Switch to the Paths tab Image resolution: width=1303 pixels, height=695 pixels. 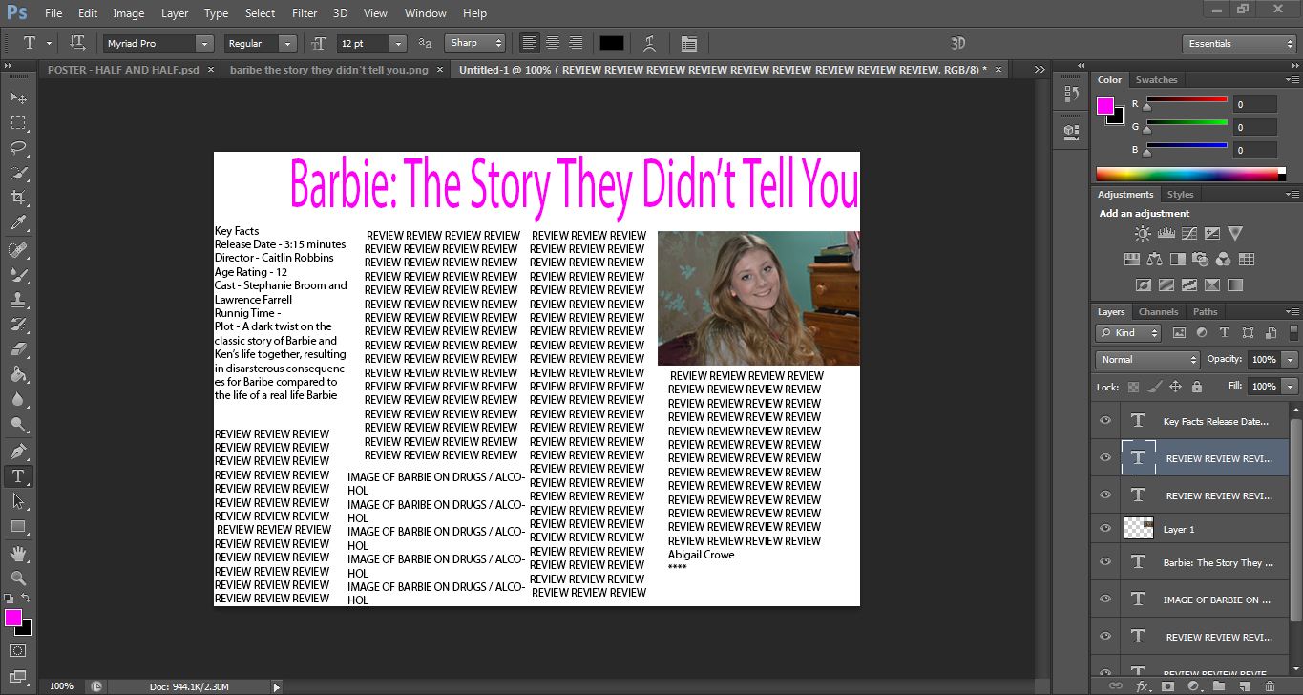[1205, 312]
